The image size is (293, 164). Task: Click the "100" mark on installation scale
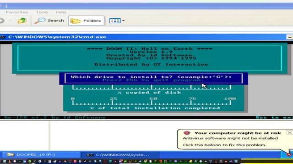230,98
